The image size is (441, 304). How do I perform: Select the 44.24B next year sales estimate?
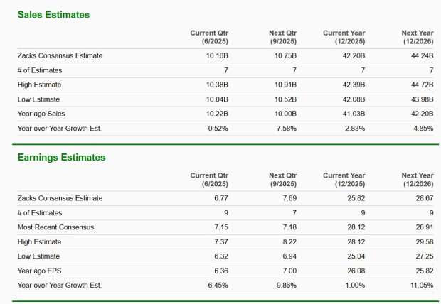pos(421,55)
